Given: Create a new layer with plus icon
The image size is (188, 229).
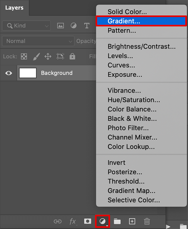Looking at the screenshot, I should 132,221.
